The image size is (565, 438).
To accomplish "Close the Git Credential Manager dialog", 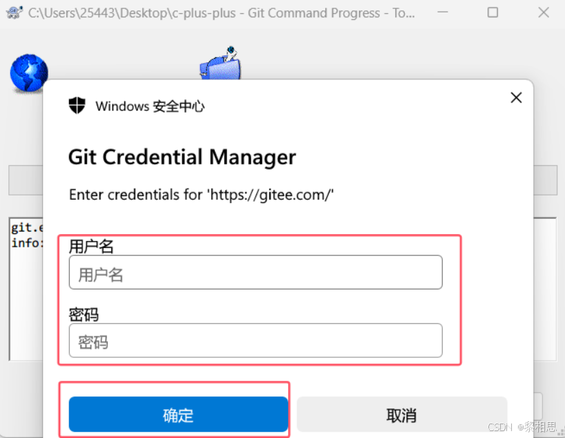I will pyautogui.click(x=516, y=97).
